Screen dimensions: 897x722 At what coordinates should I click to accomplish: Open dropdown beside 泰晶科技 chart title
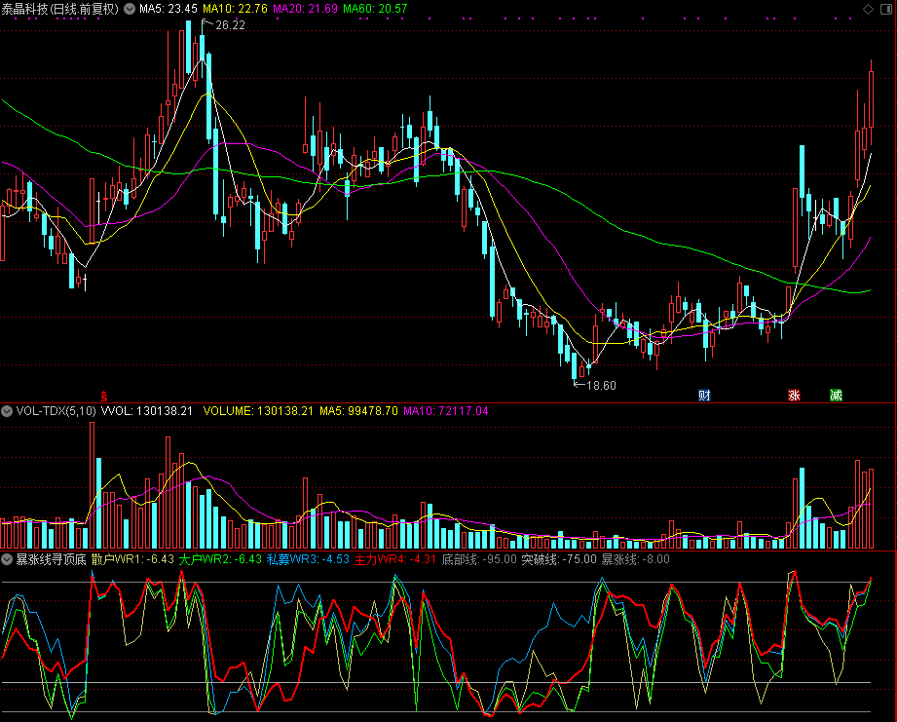(x=130, y=9)
